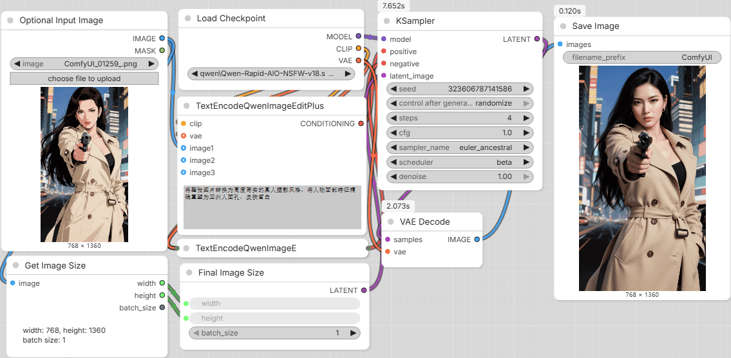The image size is (731, 358).
Task: Collapse the Optional Input Image node
Action: tap(10, 21)
